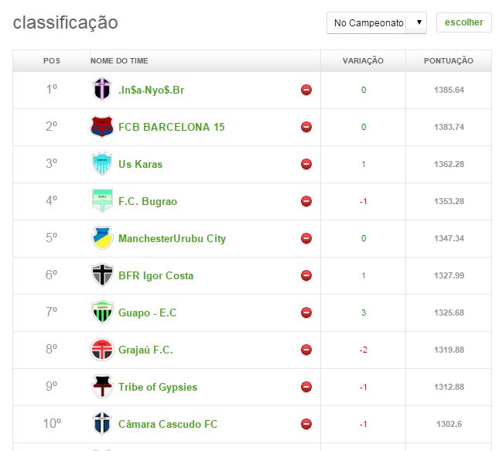Click the .In$a-Nyo$.Br team crest icon

click(x=102, y=90)
